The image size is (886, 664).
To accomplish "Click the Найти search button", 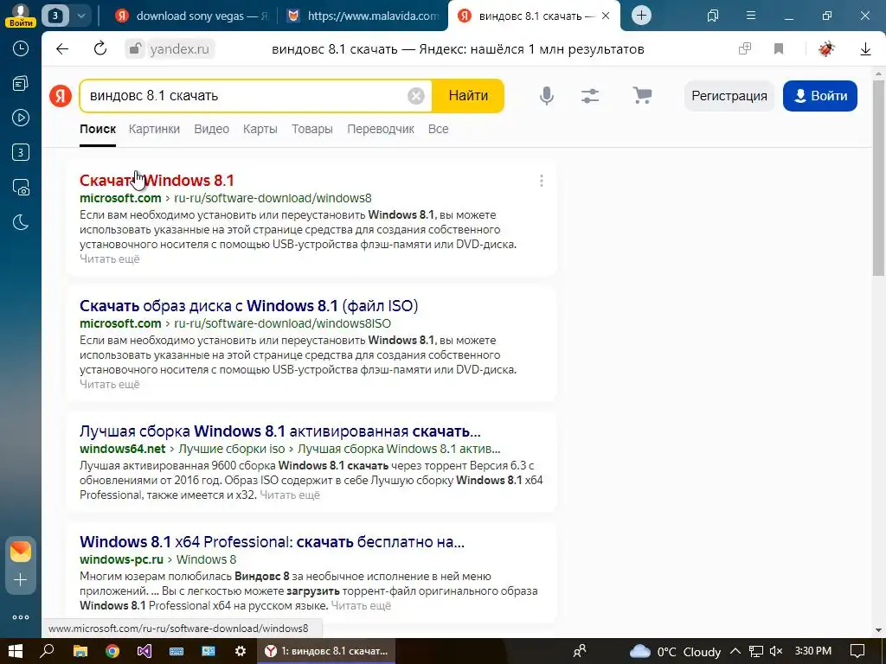I will click(x=468, y=96).
